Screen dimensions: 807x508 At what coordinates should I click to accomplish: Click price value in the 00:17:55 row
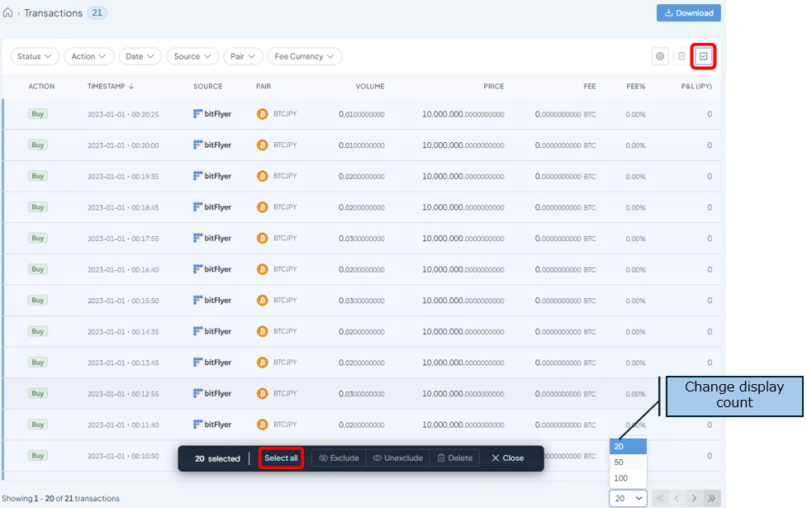pyautogui.click(x=463, y=238)
